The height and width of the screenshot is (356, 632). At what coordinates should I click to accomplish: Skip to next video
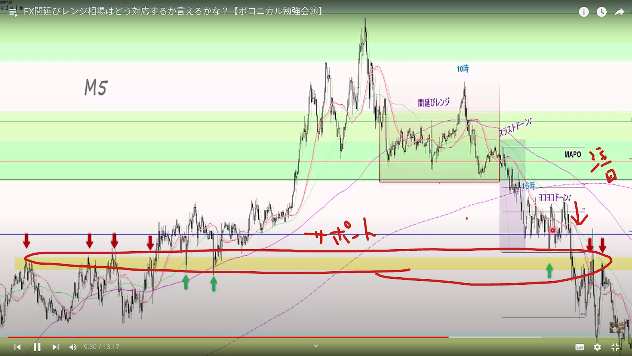click(x=56, y=347)
